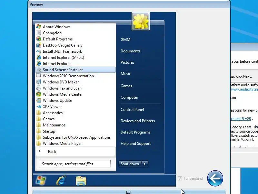
Task: Select the Desktop Gadget Gallery entry text
Action: pos(63,45)
